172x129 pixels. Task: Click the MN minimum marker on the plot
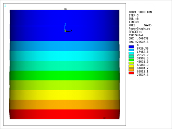[65, 9]
